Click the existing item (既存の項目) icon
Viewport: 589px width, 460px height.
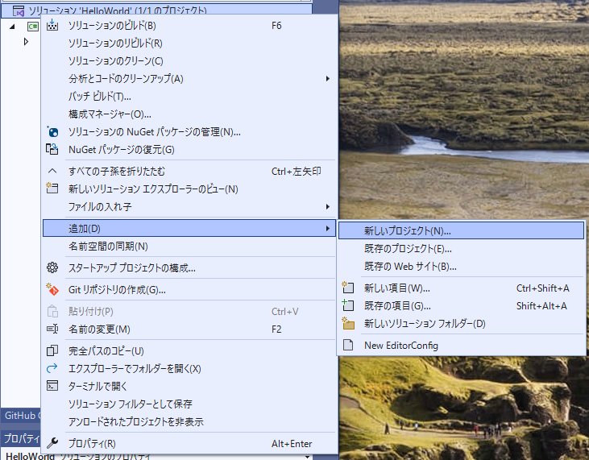pos(348,305)
